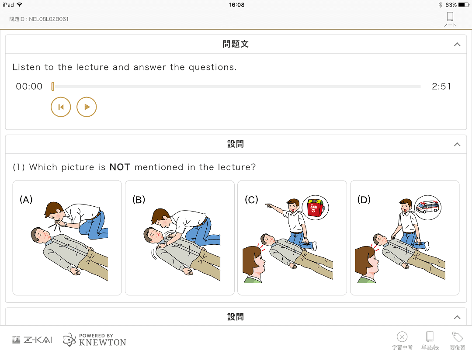Image resolution: width=472 pixels, height=354 pixels.
Task: Open the 単語帳 vocabulary book
Action: 430,340
